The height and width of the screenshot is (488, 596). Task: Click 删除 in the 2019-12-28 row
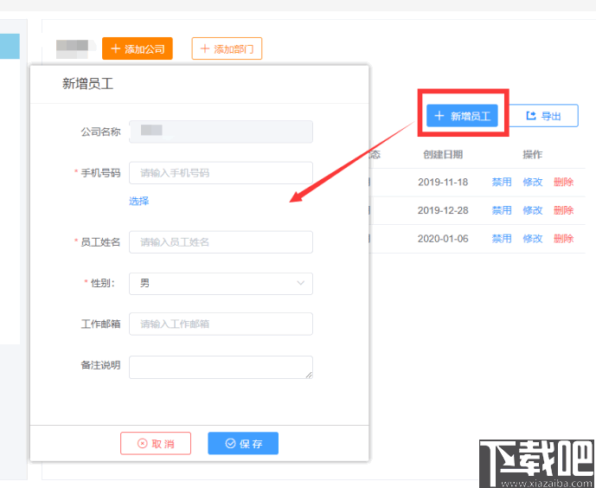[563, 210]
